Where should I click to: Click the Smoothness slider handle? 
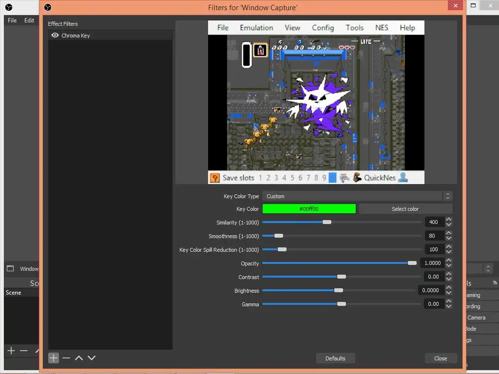click(x=278, y=236)
